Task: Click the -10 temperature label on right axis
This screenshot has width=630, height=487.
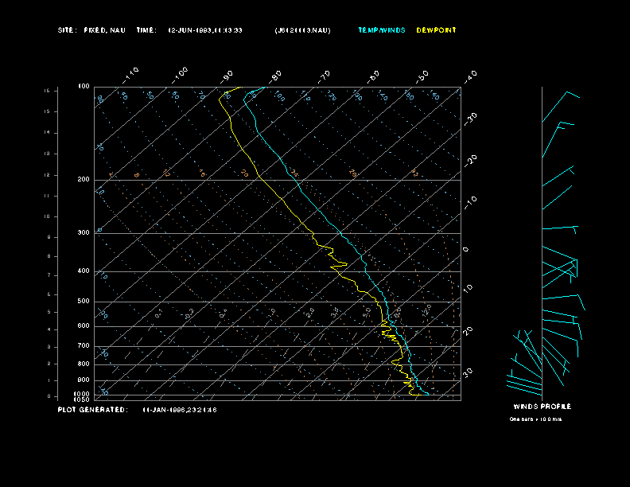Action: point(470,203)
